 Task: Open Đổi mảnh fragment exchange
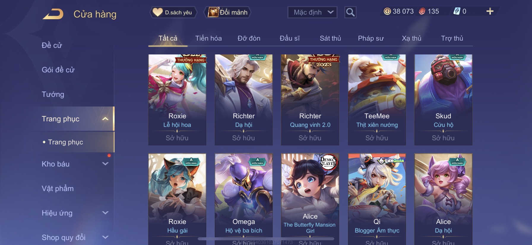(228, 12)
